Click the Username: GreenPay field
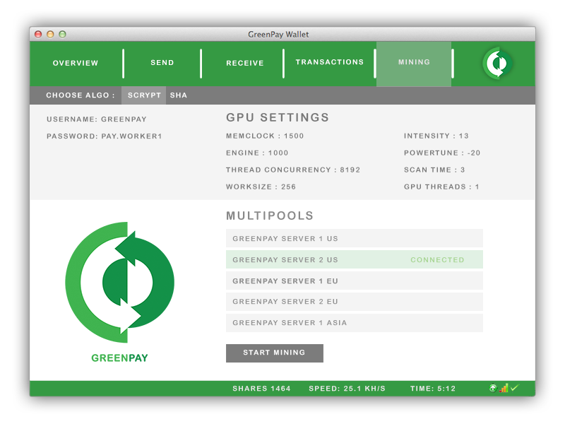 coord(97,119)
